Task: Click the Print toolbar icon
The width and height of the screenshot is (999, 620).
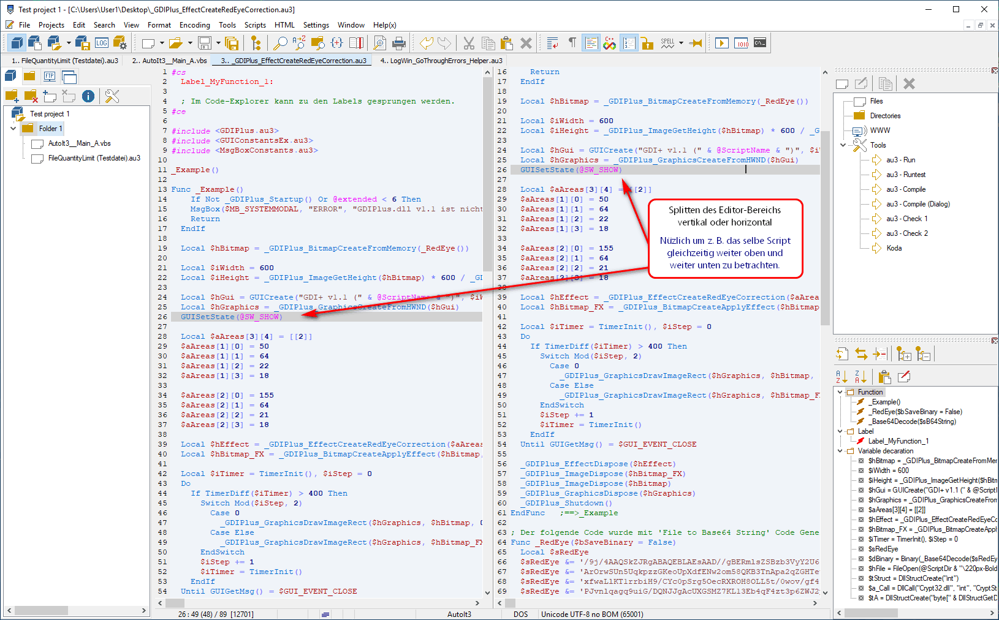Action: click(x=399, y=43)
